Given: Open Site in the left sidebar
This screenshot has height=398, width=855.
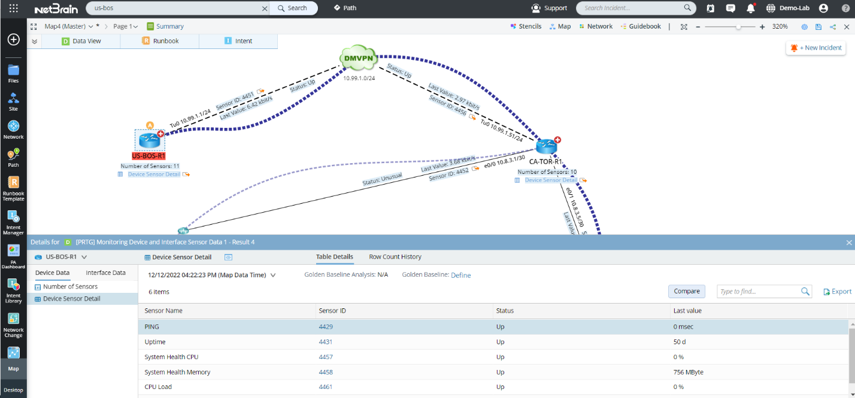Looking at the screenshot, I should 13,102.
